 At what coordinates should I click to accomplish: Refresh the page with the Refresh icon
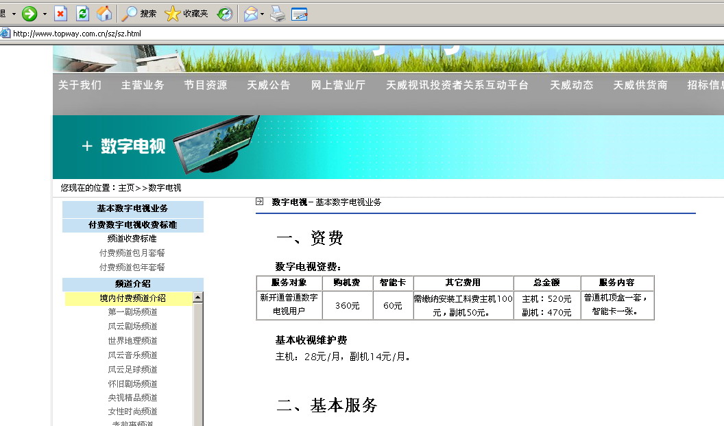click(82, 13)
